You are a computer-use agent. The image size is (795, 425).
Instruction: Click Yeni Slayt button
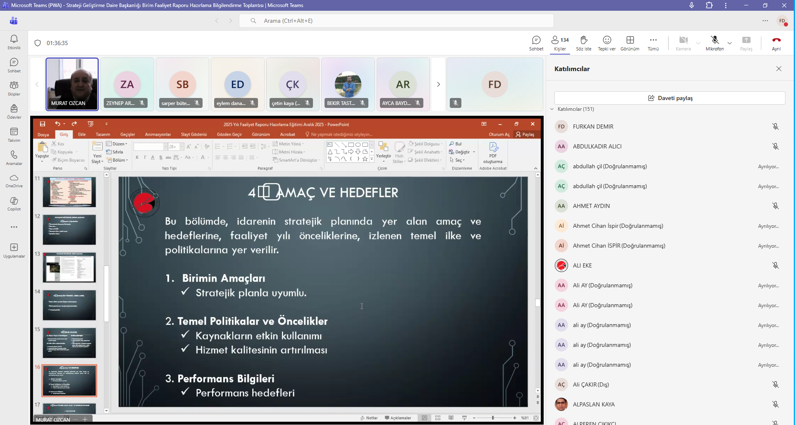(97, 153)
